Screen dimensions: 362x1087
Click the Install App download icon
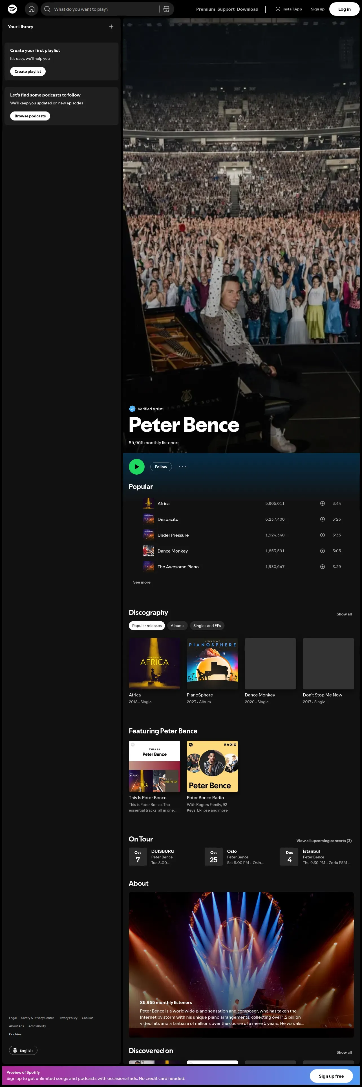278,9
